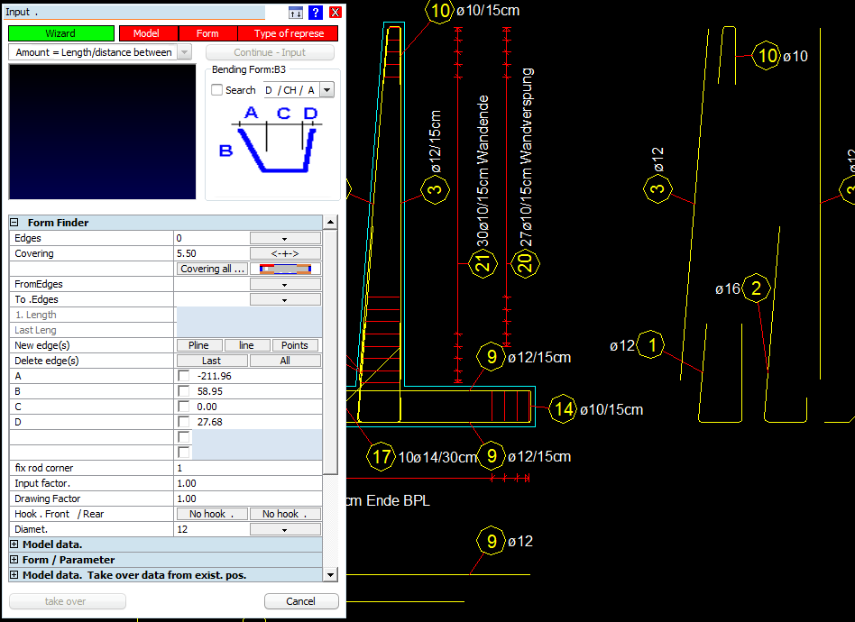The image size is (855, 622).
Task: Click the Covering all ... button
Action: [212, 269]
